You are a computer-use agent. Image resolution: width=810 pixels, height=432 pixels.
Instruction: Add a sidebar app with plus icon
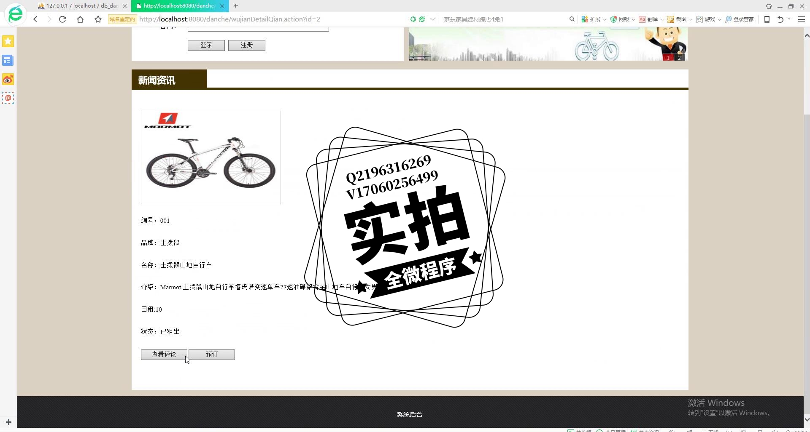point(8,422)
